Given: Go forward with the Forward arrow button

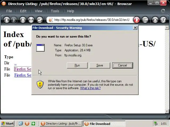Looking at the screenshot, I should click(14, 20).
